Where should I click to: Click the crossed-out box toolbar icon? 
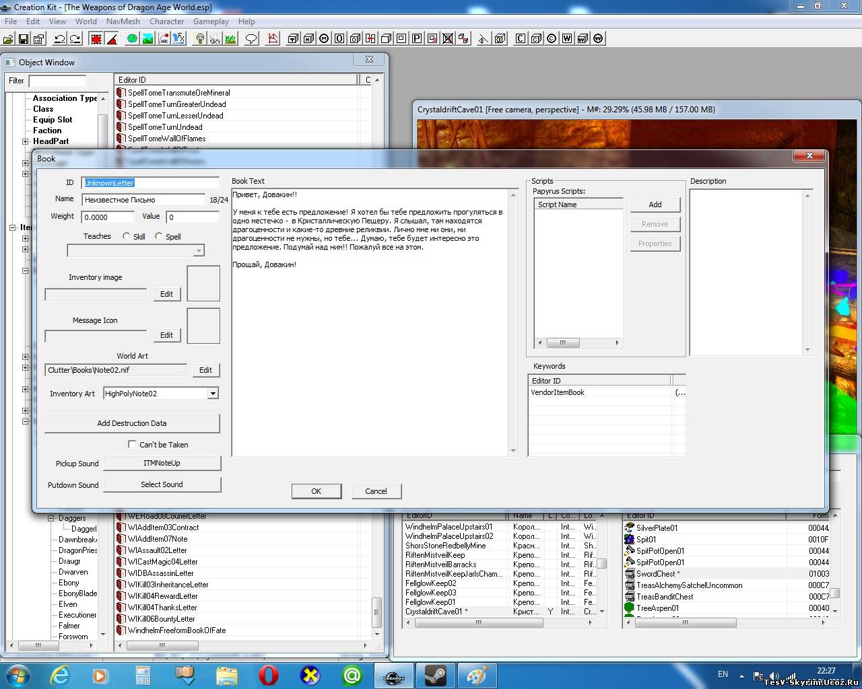[x=448, y=38]
